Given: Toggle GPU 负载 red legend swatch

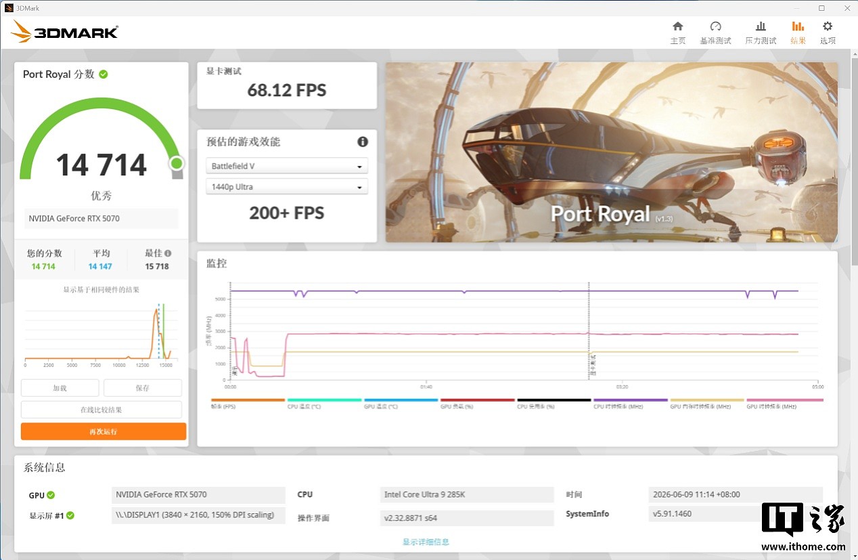Looking at the screenshot, I should point(477,400).
